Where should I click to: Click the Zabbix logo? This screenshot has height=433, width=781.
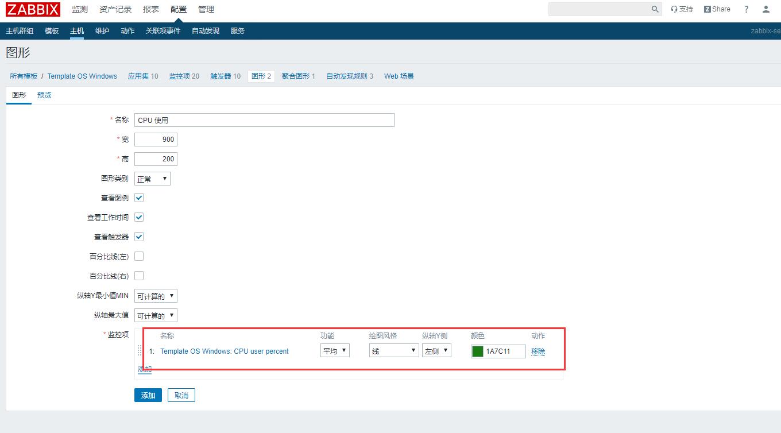(33, 9)
